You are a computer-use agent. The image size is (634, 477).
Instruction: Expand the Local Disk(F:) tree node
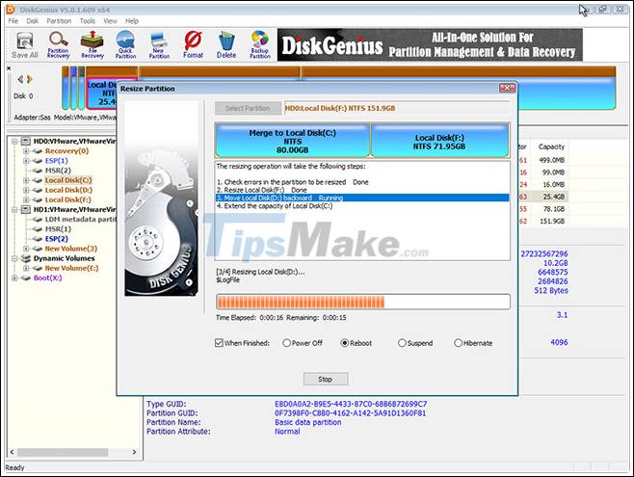point(26,199)
